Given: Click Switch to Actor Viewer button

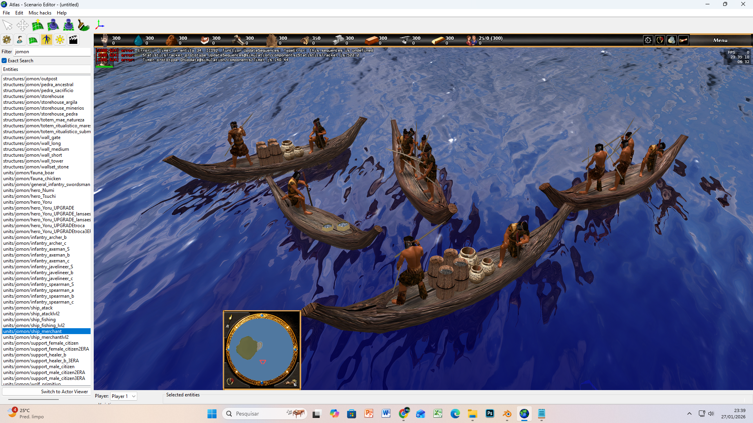Looking at the screenshot, I should pos(46,392).
